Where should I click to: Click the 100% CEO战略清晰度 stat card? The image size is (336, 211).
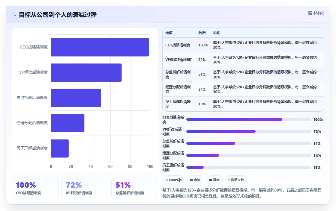(x=35, y=188)
